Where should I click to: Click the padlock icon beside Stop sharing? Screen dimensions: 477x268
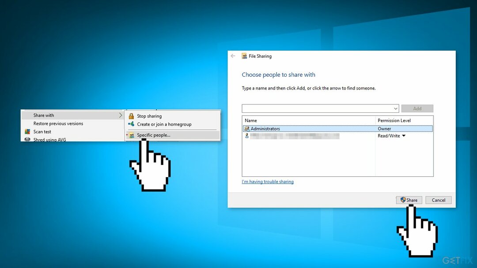click(131, 116)
